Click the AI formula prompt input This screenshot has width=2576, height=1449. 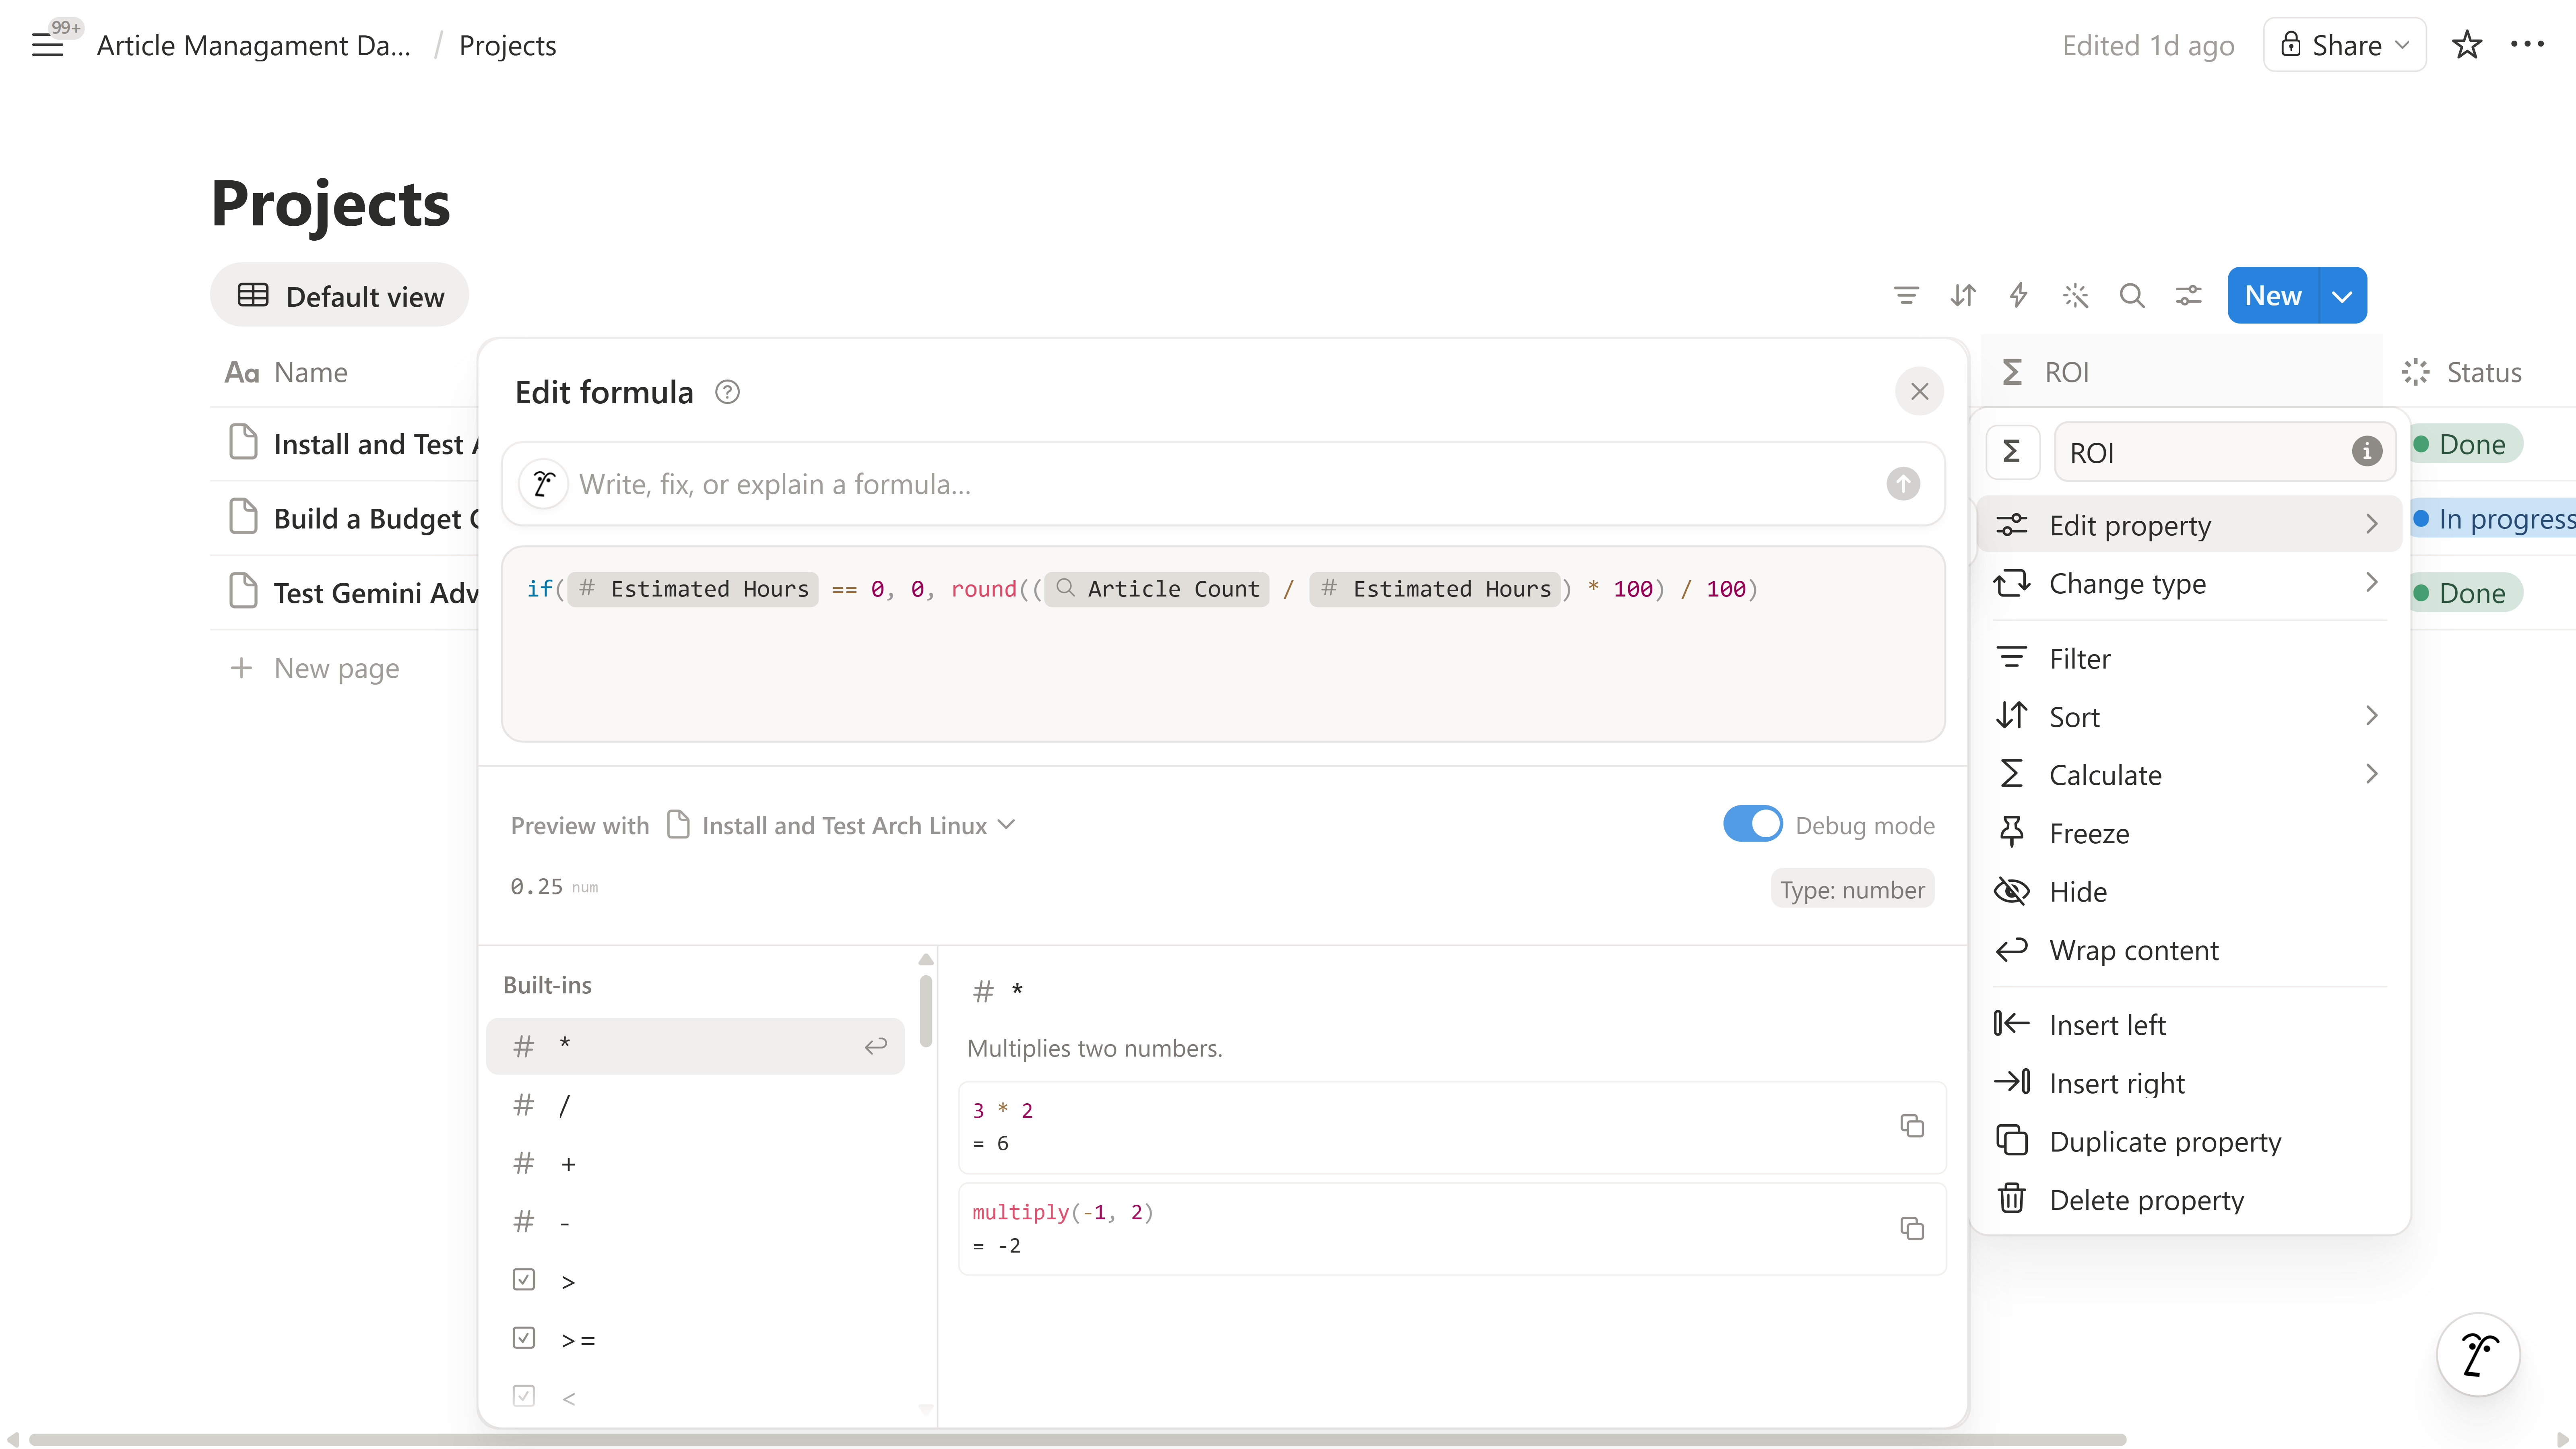pos(1224,484)
